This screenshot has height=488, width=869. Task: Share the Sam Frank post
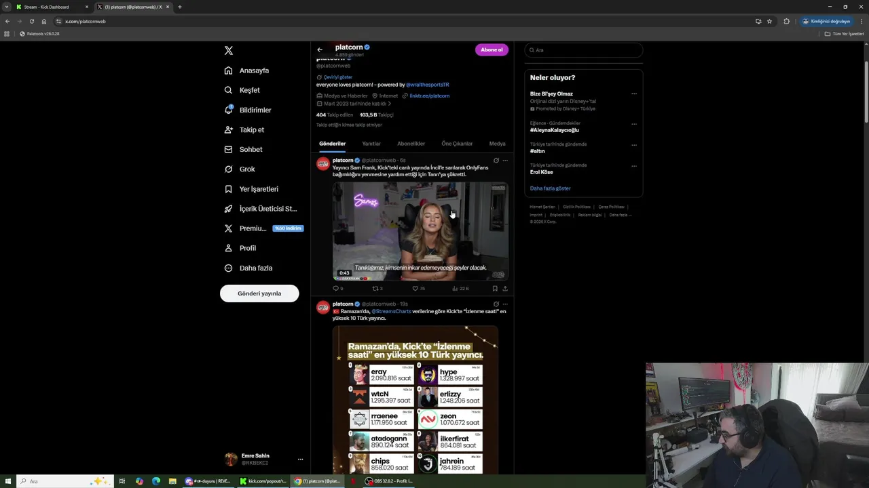click(504, 289)
